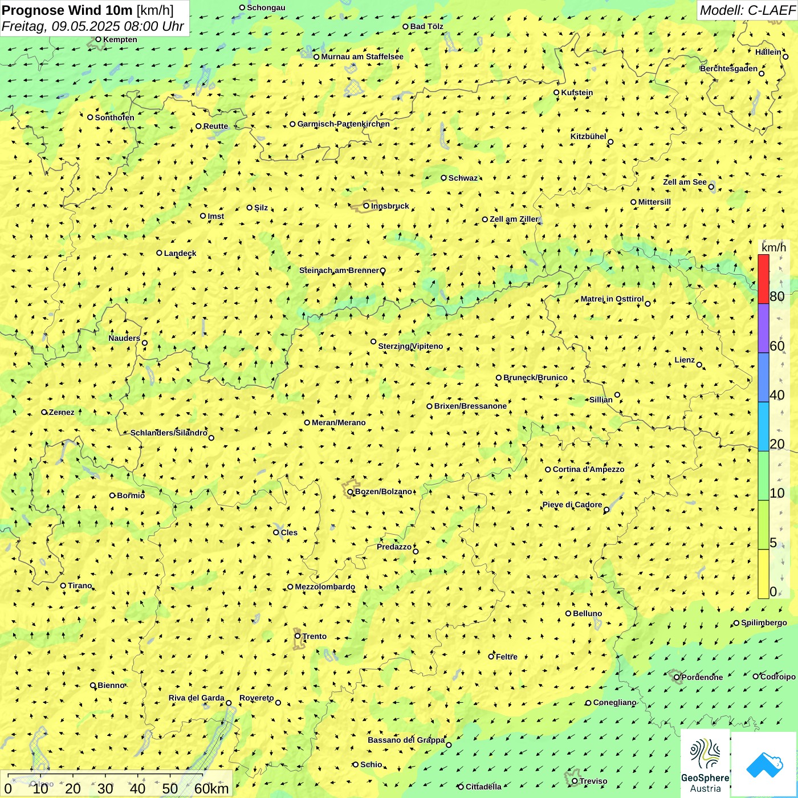The width and height of the screenshot is (798, 798).
Task: Click the Tirano marker circle
Action: (x=63, y=585)
